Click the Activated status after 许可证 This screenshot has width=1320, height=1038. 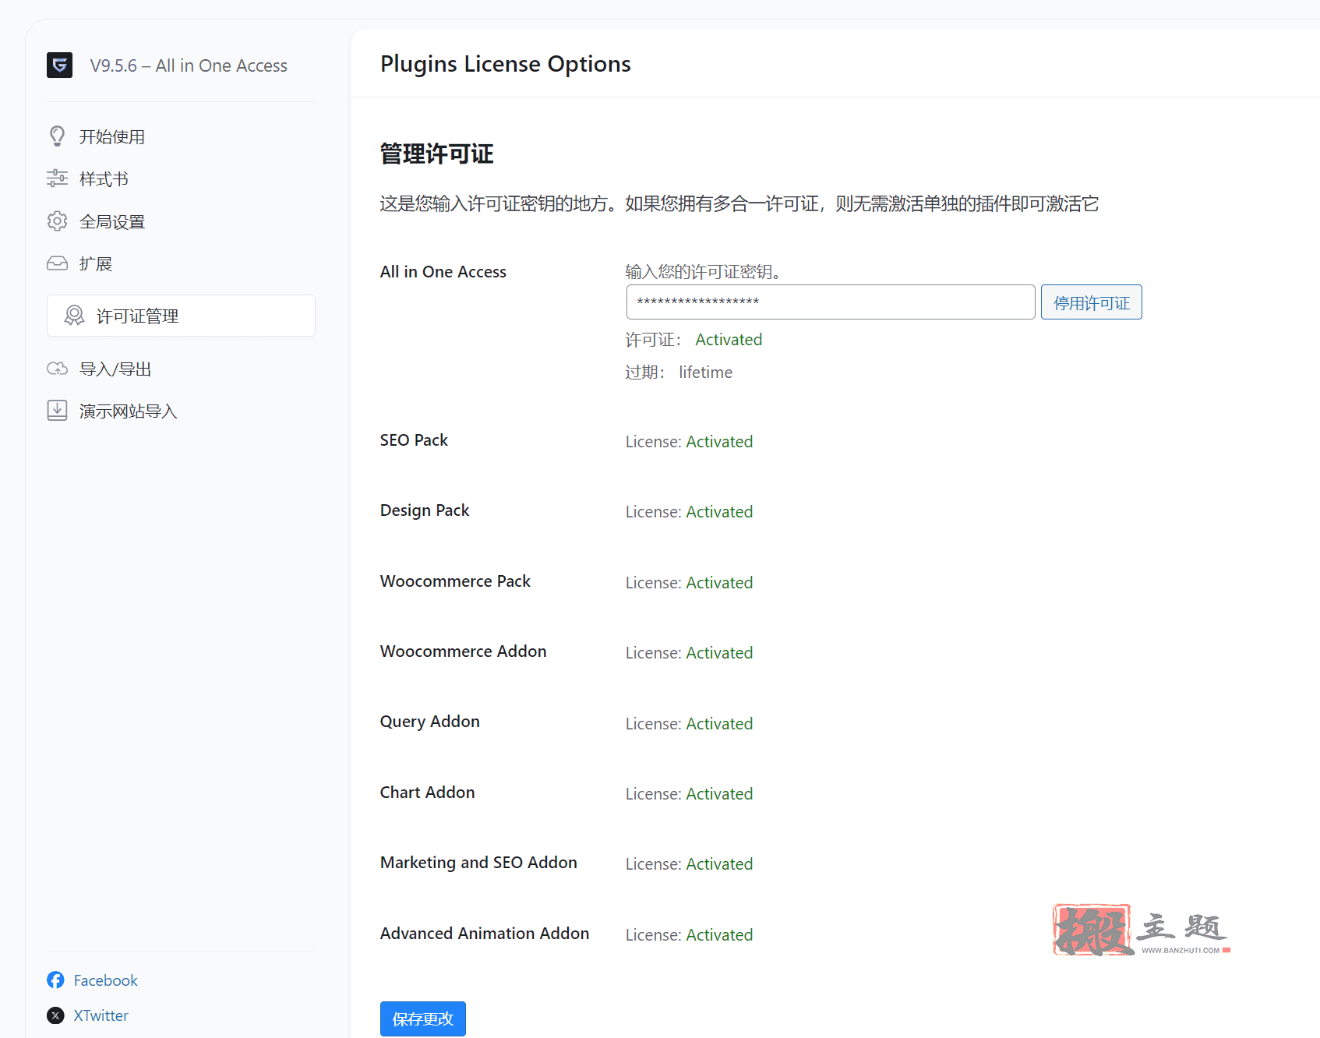[x=729, y=340]
